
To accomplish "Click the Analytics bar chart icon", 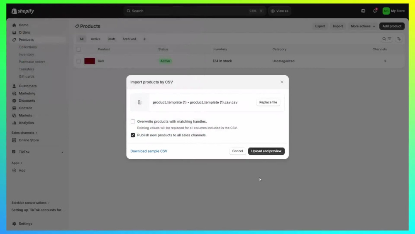I will pyautogui.click(x=14, y=123).
